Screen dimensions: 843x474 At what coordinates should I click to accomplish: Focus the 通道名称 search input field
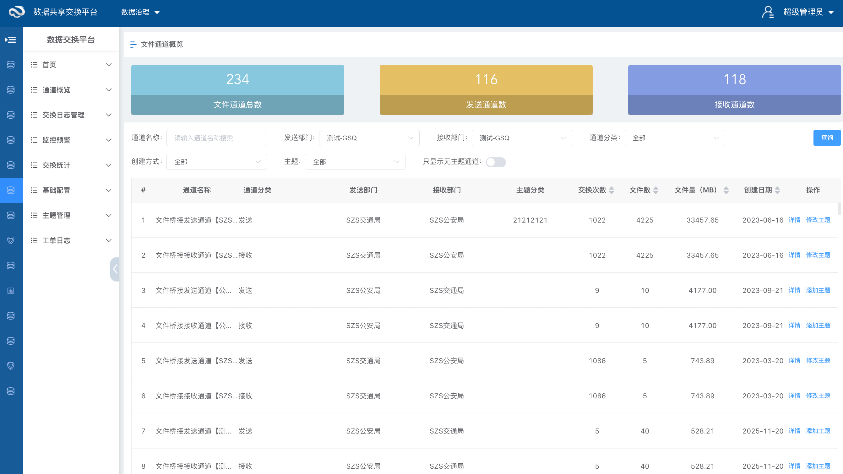pyautogui.click(x=216, y=138)
